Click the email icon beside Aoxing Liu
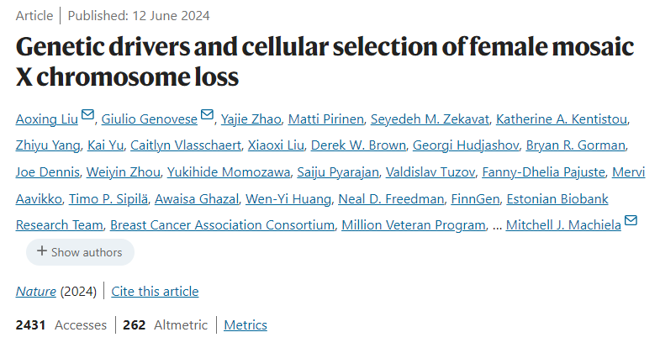This screenshot has width=660, height=348. pyautogui.click(x=87, y=114)
